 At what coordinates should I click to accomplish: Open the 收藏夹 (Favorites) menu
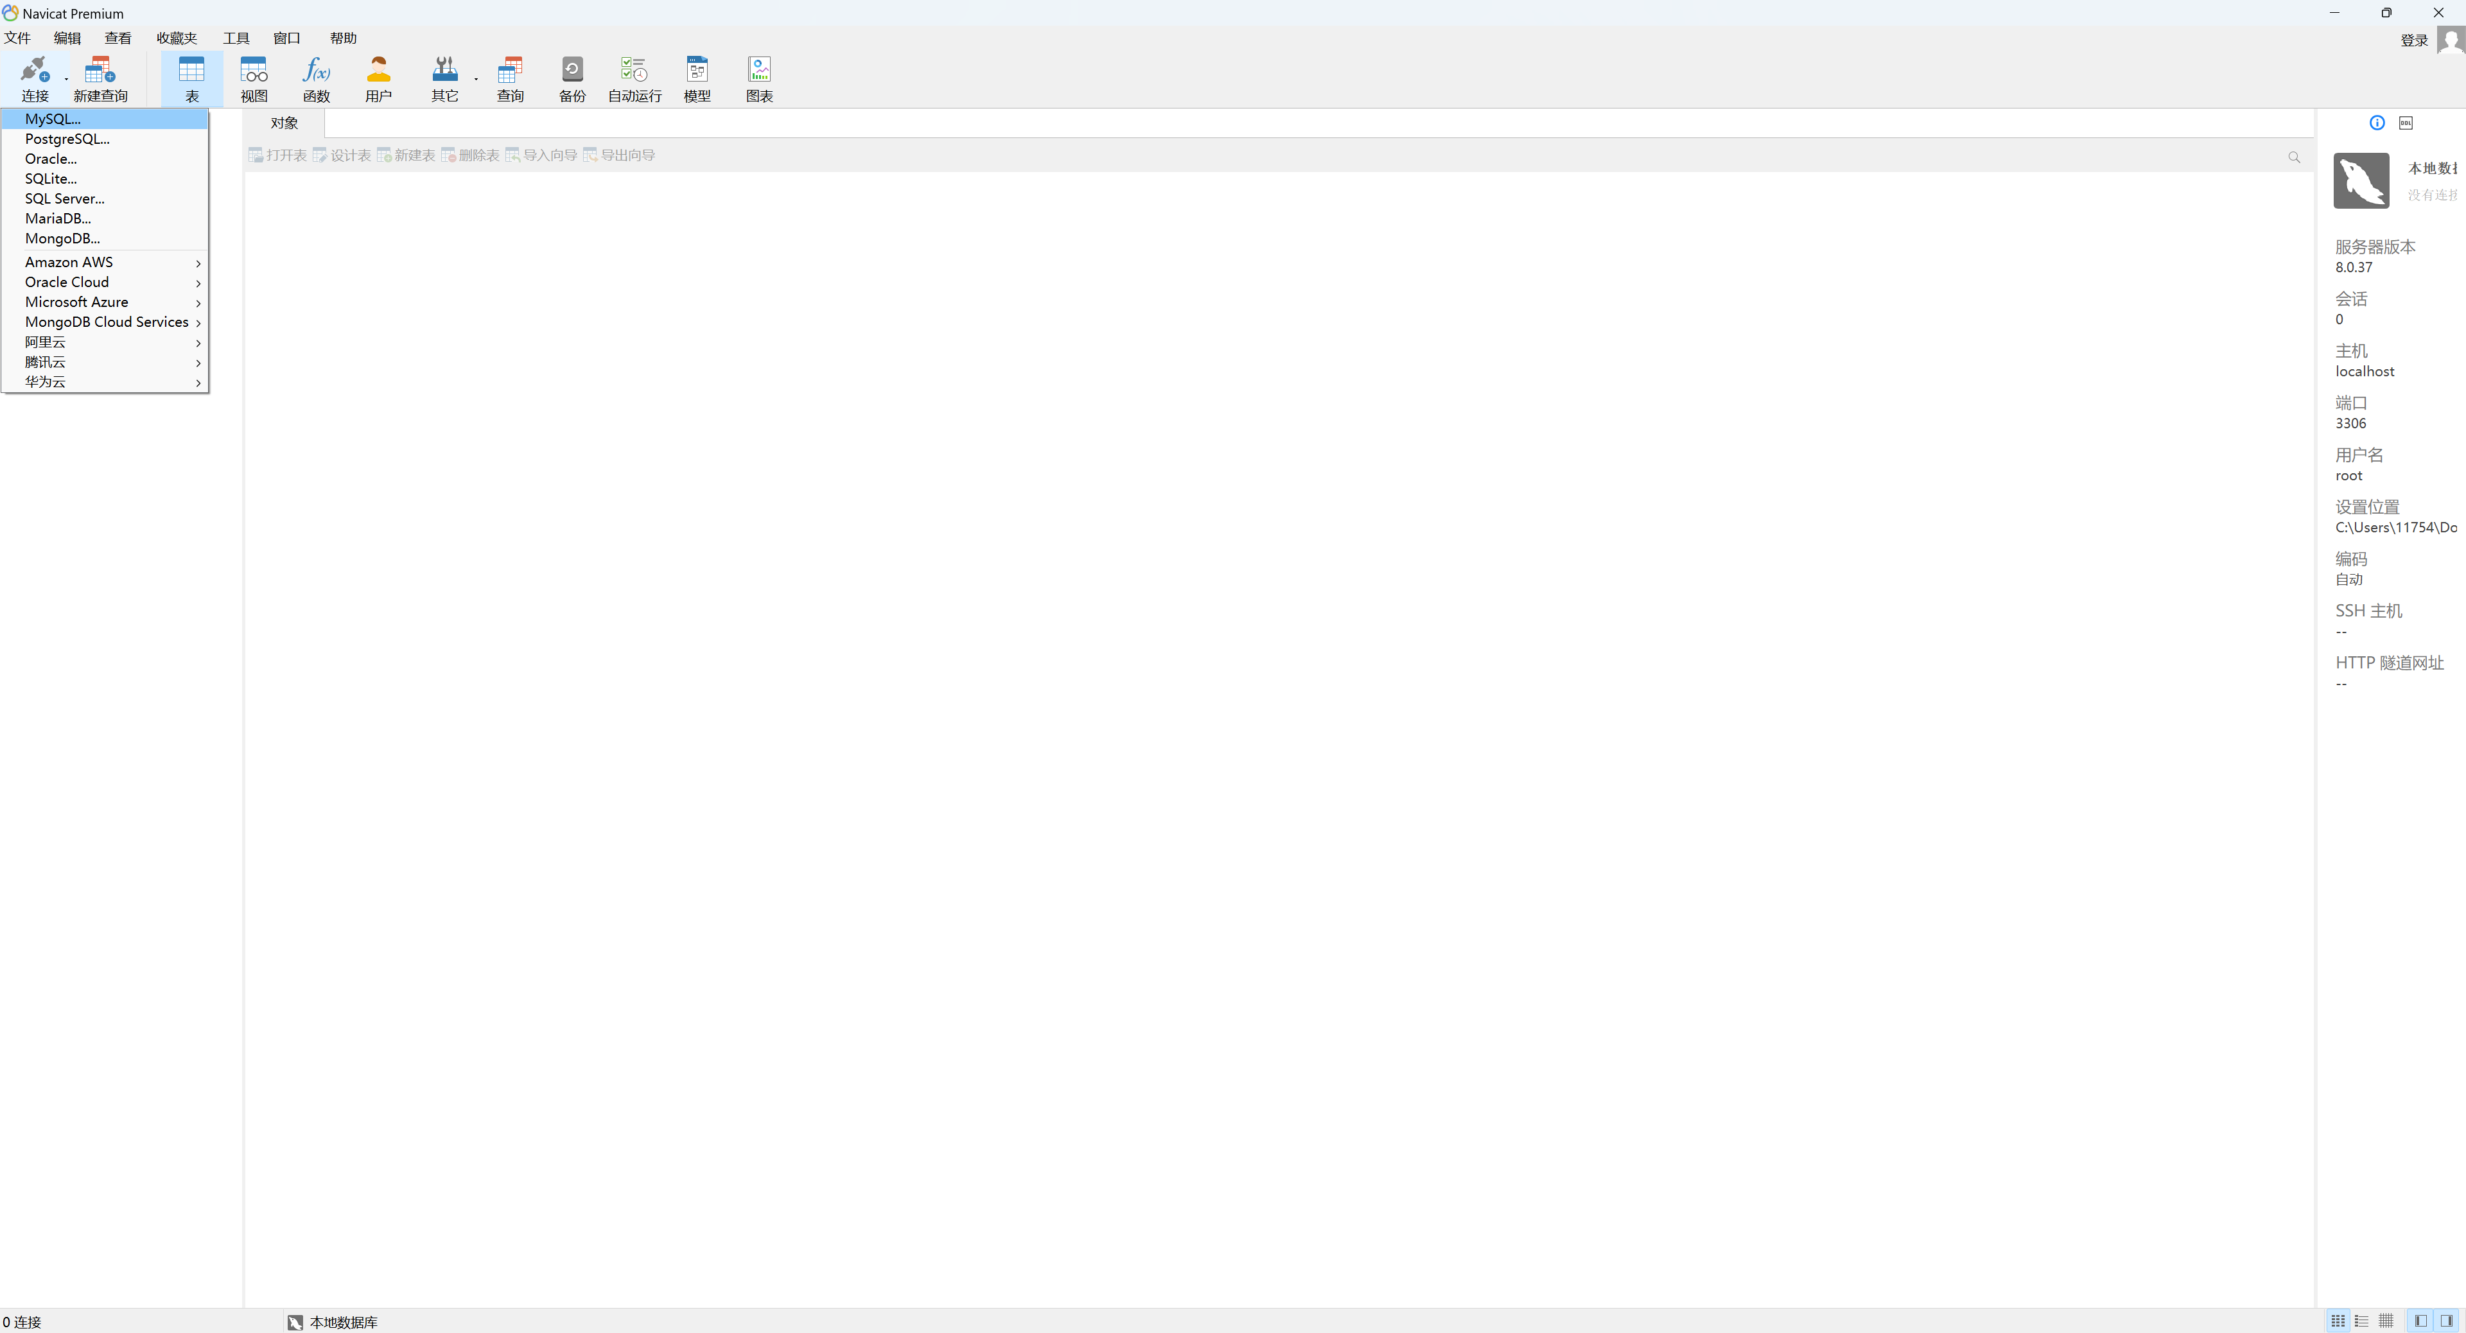tap(176, 39)
